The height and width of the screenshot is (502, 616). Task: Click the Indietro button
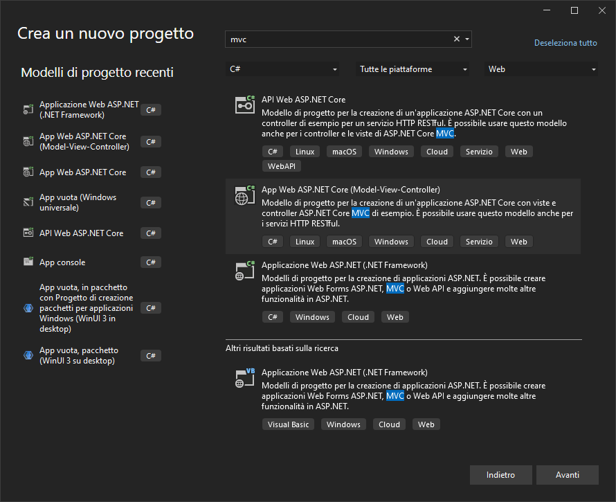point(500,475)
